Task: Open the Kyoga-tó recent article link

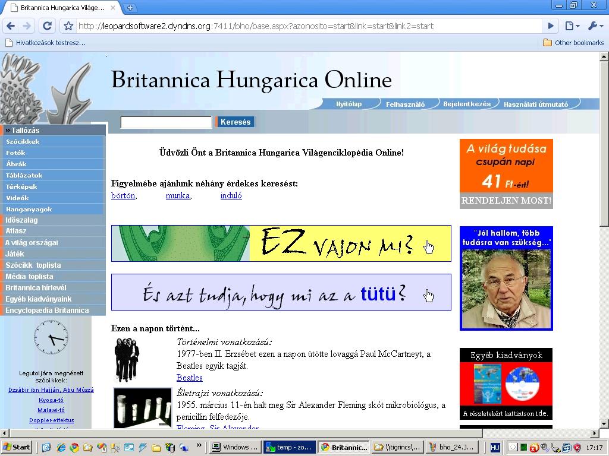Action: pyautogui.click(x=51, y=400)
